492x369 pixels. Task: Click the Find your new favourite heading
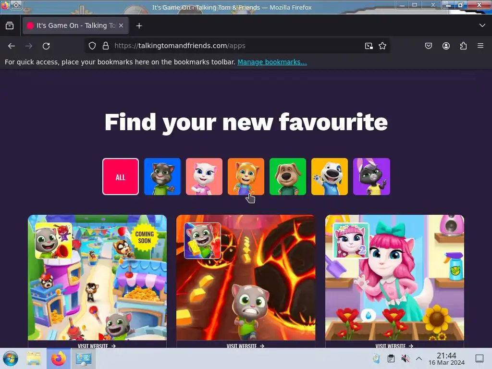click(x=246, y=122)
